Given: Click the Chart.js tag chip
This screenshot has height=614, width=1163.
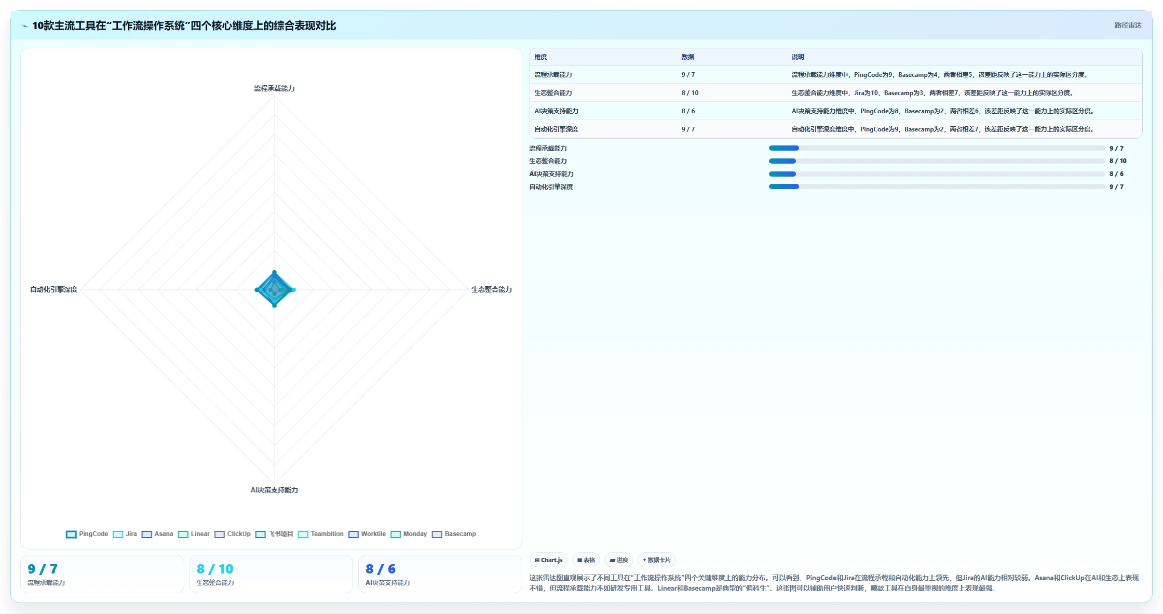Looking at the screenshot, I should (x=549, y=560).
